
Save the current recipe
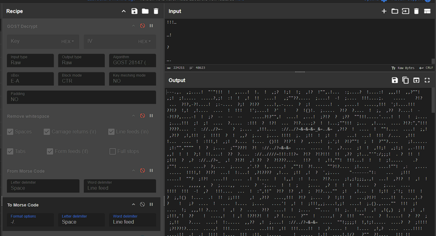click(135, 11)
